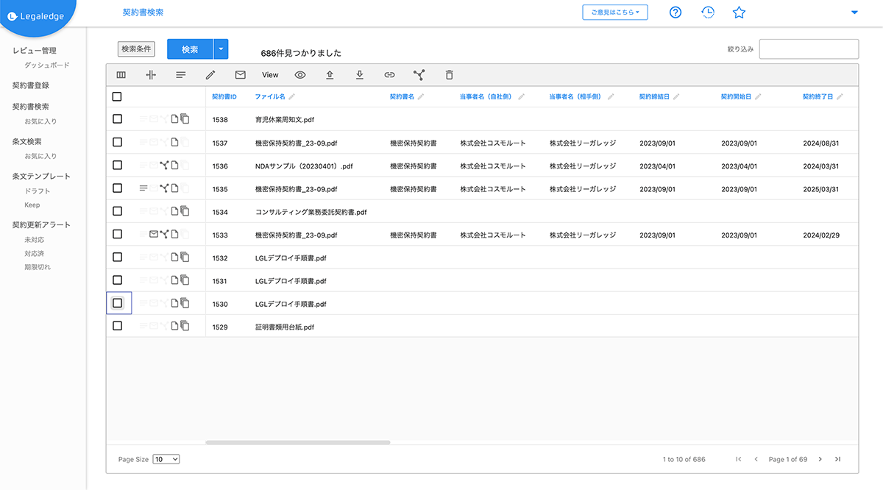Sort by the 契約書ID column header
The width and height of the screenshot is (883, 490).
tap(224, 97)
